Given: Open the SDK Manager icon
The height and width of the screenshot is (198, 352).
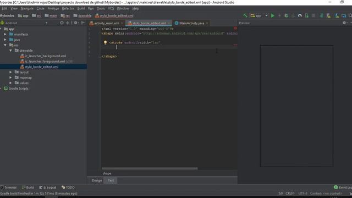Looking at the screenshot, I should pyautogui.click(x=337, y=15).
